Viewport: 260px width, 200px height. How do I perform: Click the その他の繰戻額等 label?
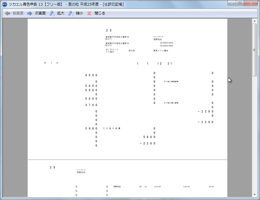(171, 82)
